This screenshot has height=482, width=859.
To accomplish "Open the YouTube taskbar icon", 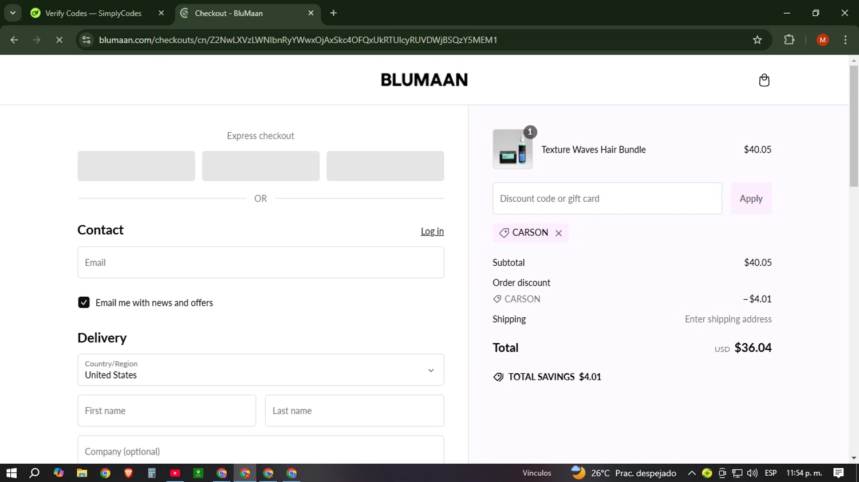I will (175, 473).
